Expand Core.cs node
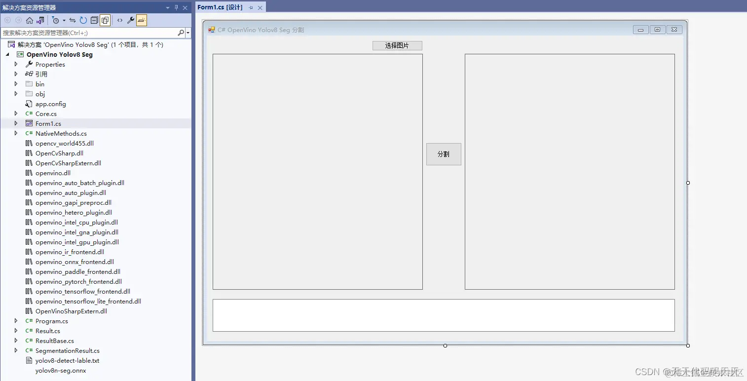Image resolution: width=747 pixels, height=381 pixels. (16, 114)
